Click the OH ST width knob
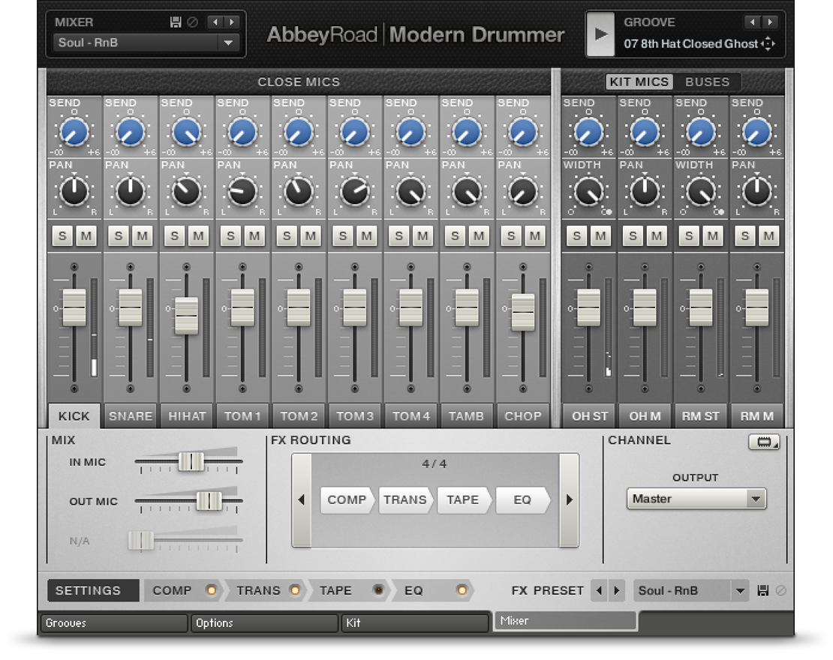 (588, 192)
